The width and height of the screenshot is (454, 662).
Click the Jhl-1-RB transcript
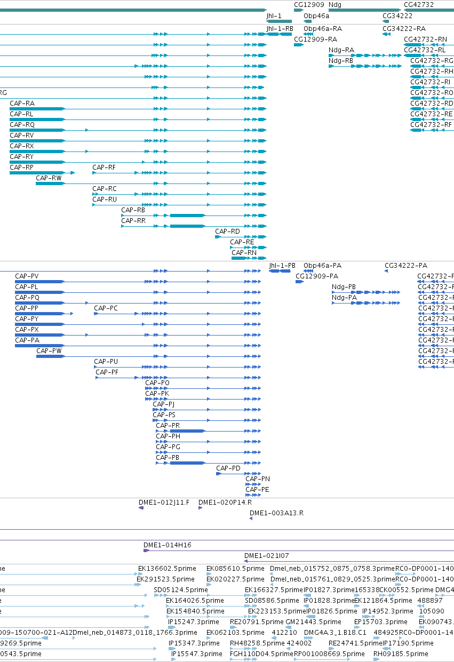pyautogui.click(x=279, y=34)
